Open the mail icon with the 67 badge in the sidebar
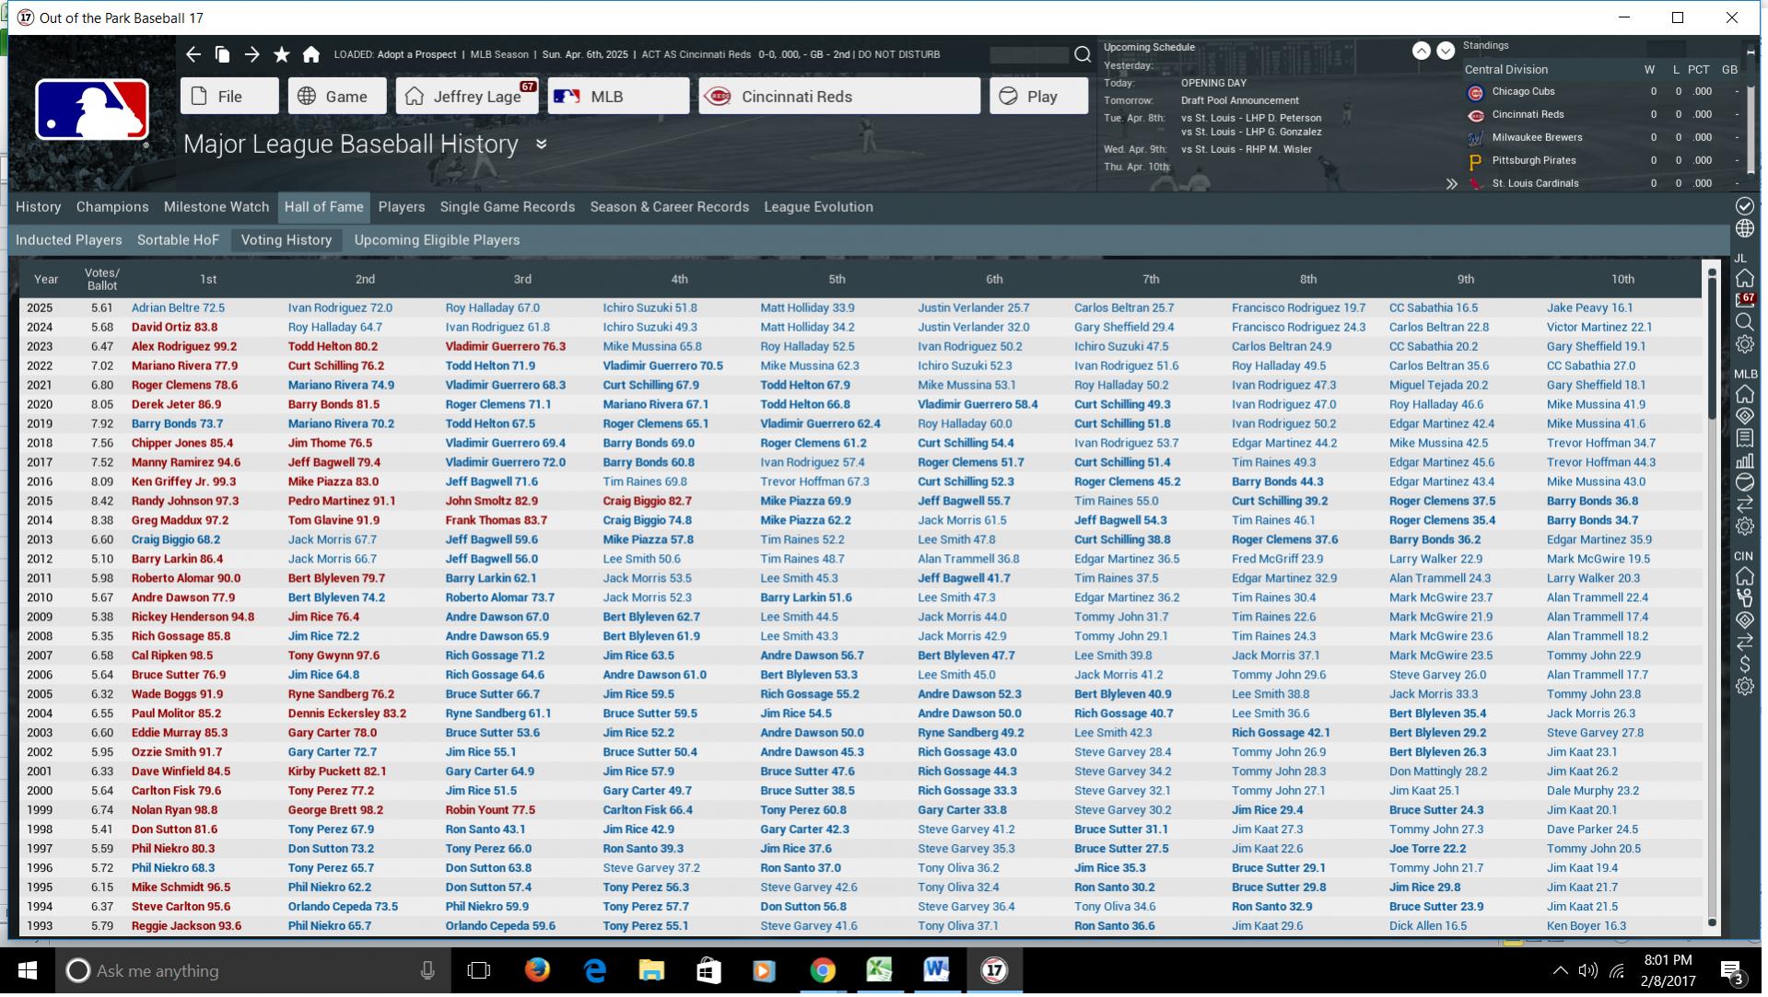Image resolution: width=1768 pixels, height=997 pixels. pyautogui.click(x=1744, y=300)
